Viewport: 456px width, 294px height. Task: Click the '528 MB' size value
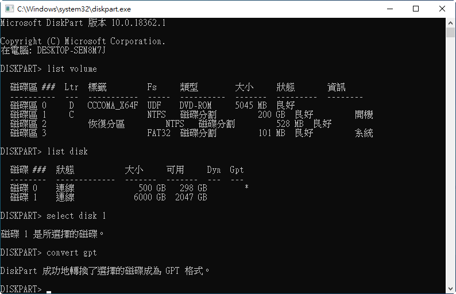[290, 124]
